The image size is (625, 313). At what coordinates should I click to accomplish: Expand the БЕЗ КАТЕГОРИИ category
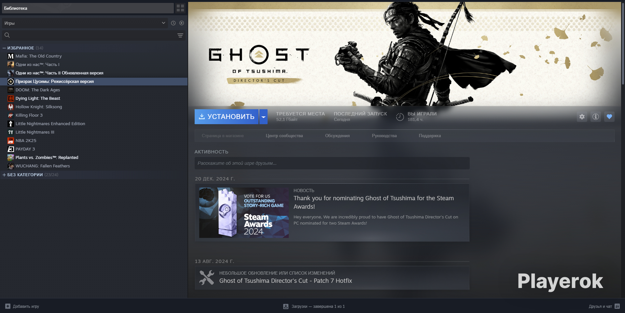coord(4,175)
